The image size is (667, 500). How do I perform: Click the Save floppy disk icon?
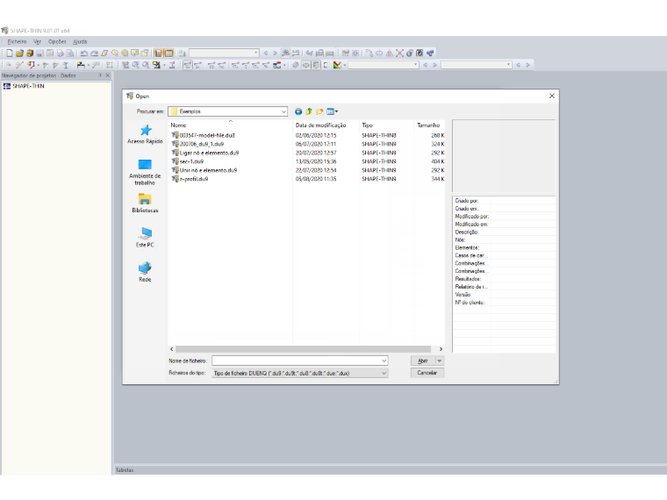click(40, 54)
